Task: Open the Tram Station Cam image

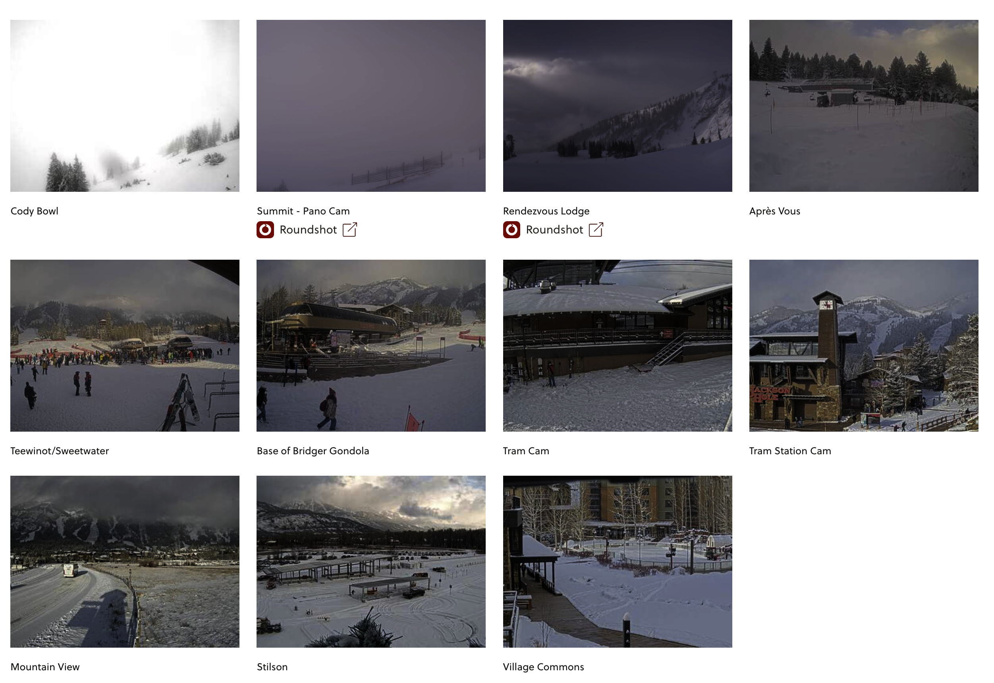Action: [863, 346]
